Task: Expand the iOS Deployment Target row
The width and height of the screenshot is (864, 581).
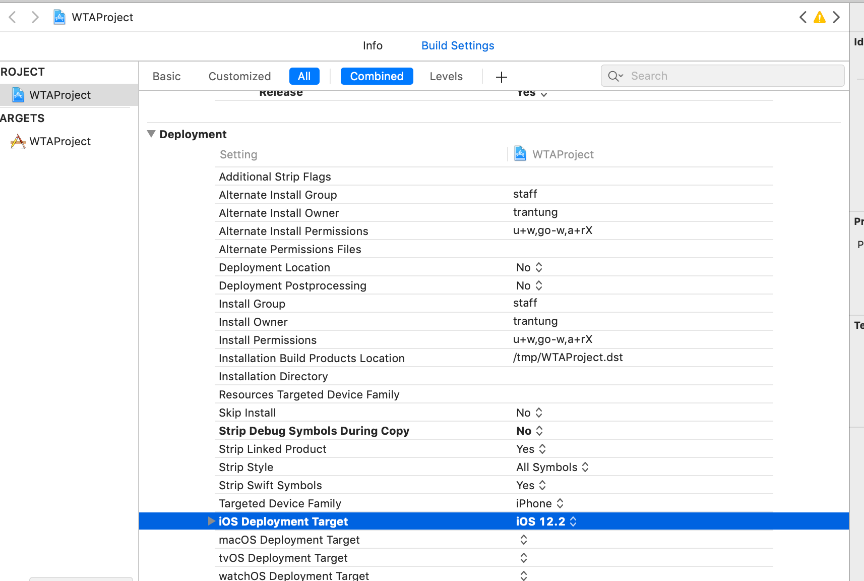Action: (211, 521)
